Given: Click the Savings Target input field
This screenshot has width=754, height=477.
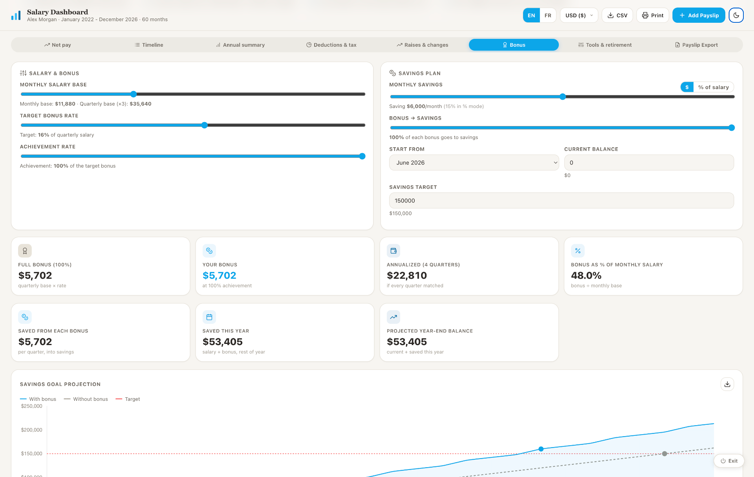Looking at the screenshot, I should click(x=561, y=201).
